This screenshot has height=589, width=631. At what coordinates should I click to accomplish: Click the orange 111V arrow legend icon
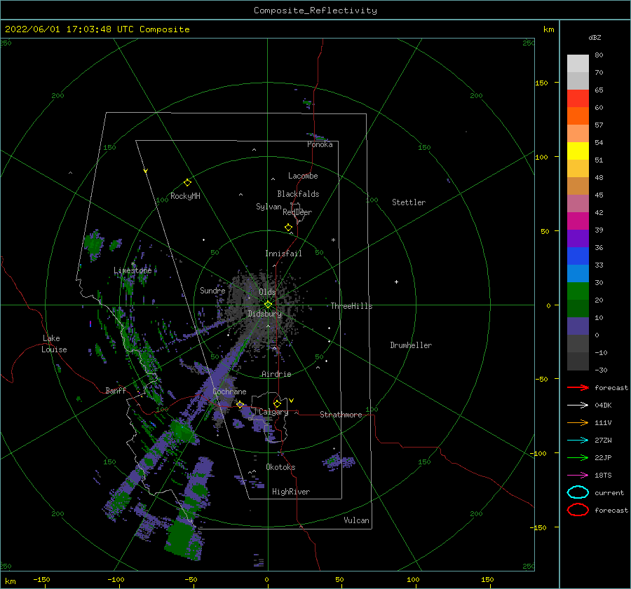point(578,422)
